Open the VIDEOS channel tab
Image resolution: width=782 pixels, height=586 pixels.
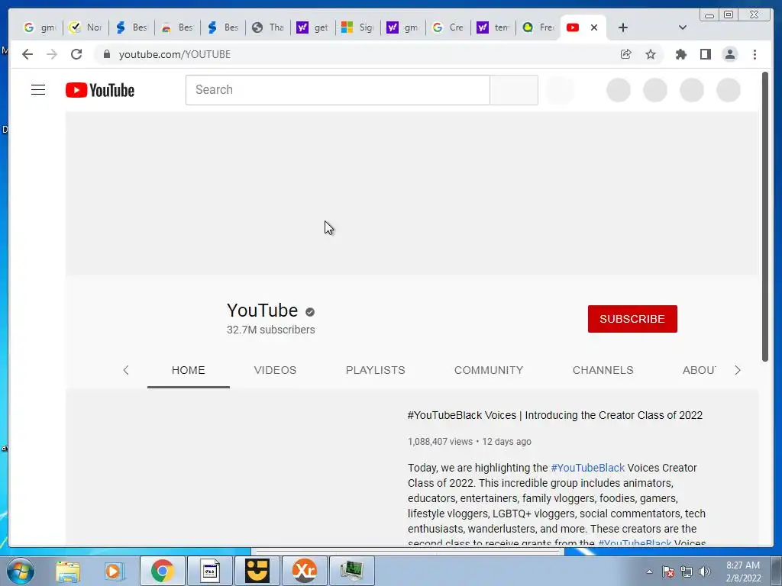[275, 370]
